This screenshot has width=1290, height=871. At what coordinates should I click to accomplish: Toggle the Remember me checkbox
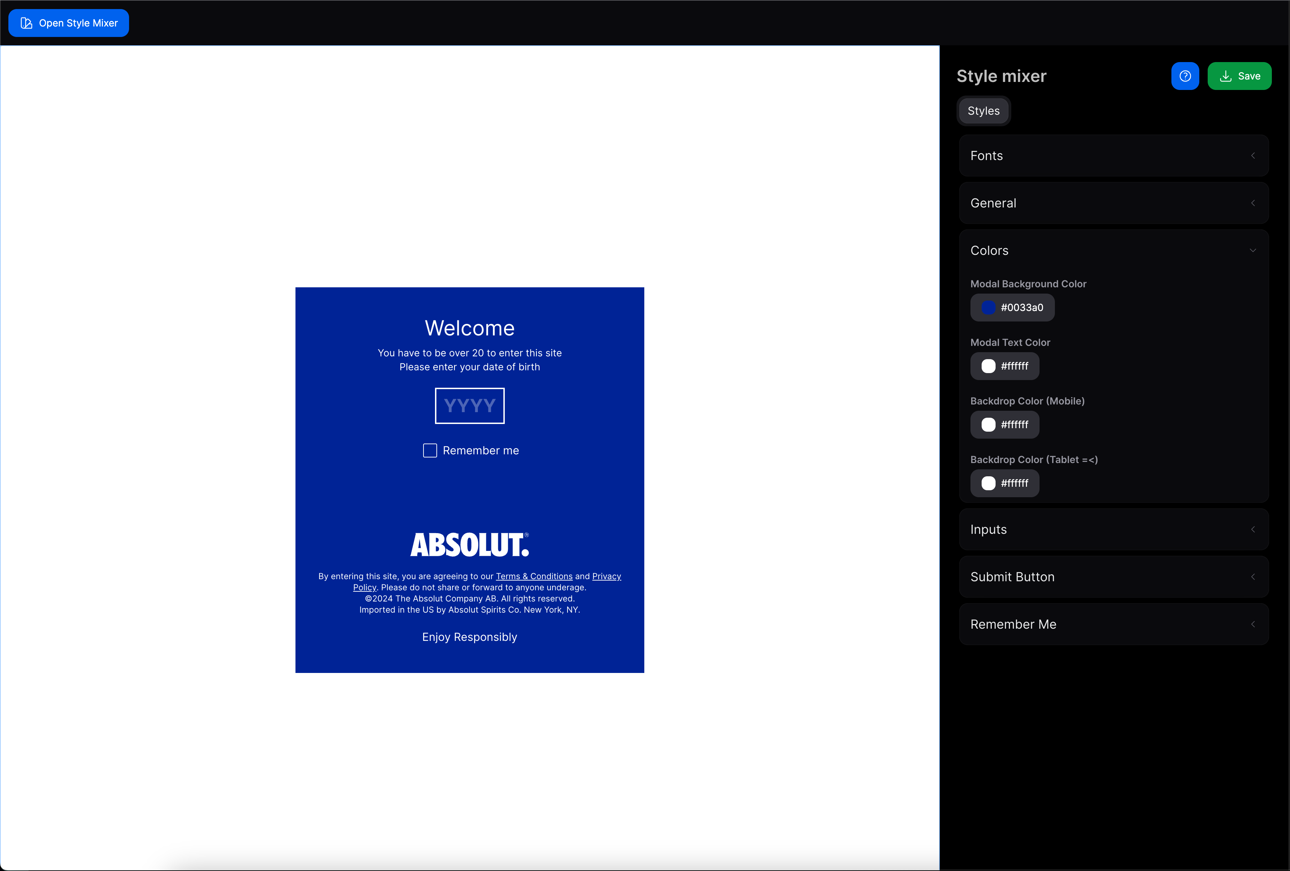pyautogui.click(x=430, y=450)
